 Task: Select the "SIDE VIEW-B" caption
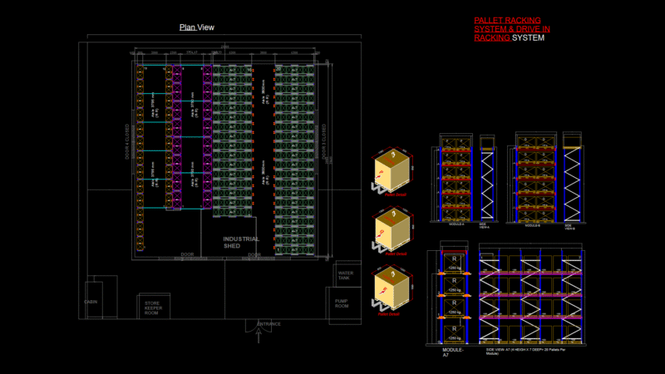pos(570,227)
